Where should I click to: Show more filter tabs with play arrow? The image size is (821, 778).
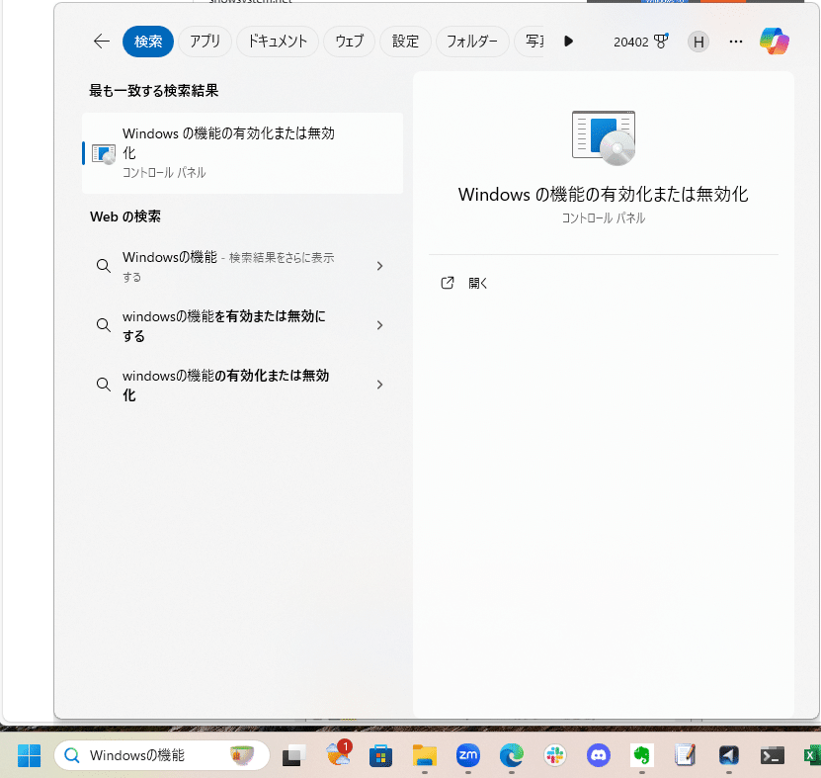point(569,42)
